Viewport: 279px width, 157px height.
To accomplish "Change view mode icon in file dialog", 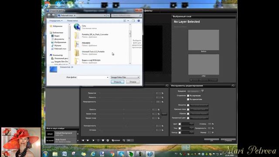I will (125, 21).
